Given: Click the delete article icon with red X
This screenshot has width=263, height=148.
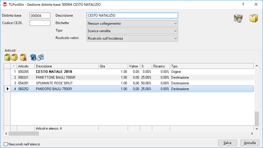Looking at the screenshot, I should (23, 57).
